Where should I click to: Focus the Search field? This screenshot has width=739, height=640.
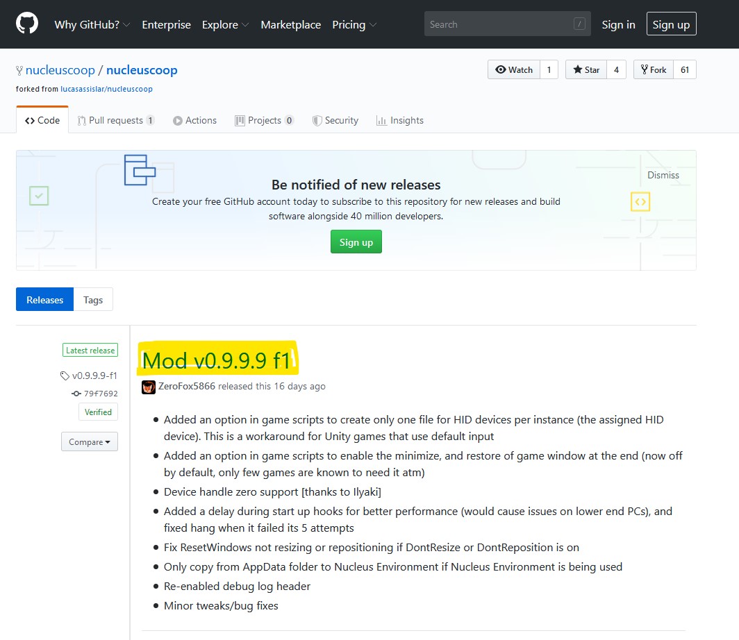click(x=507, y=24)
